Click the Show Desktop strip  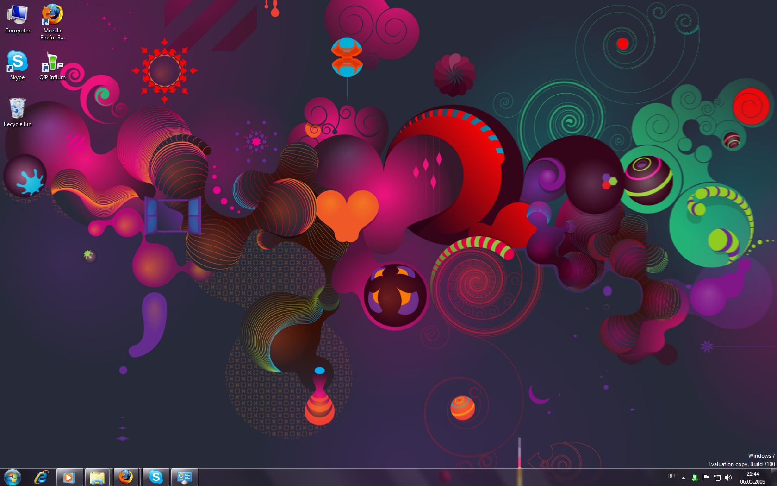(x=774, y=477)
